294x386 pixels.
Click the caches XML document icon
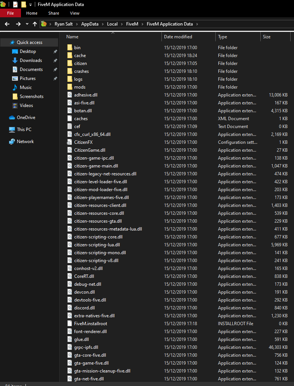point(70,118)
